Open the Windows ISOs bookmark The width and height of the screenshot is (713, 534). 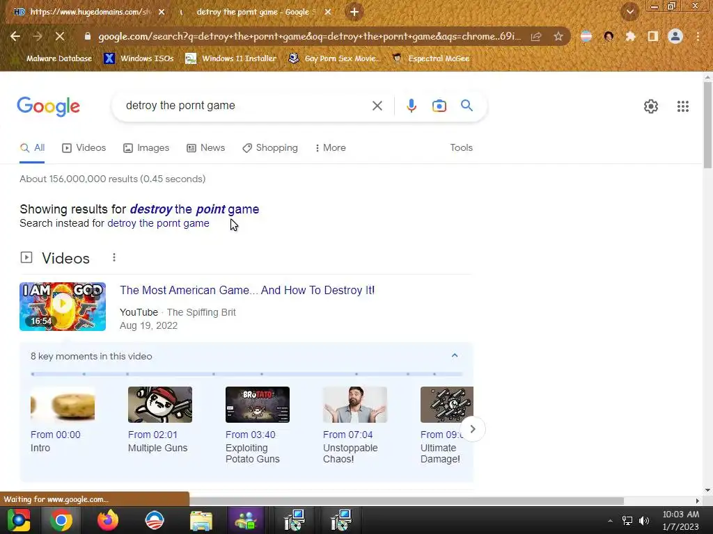tap(139, 58)
